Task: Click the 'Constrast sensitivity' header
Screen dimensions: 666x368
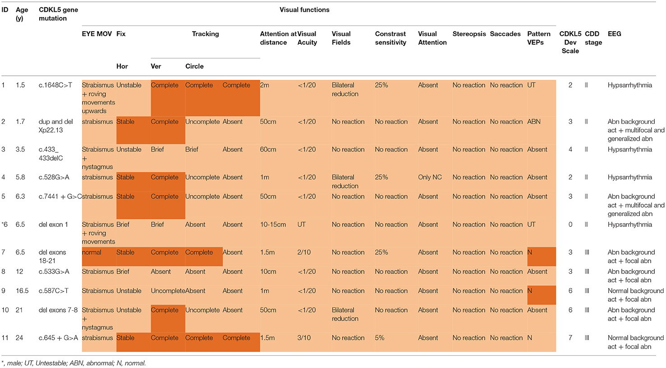Action: pos(390,38)
